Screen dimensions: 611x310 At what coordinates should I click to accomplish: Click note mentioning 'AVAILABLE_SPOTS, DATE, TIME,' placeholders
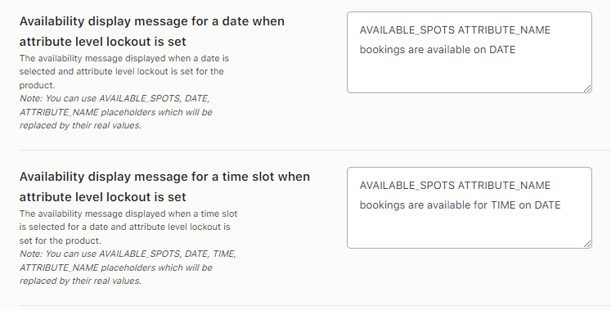[x=128, y=267]
